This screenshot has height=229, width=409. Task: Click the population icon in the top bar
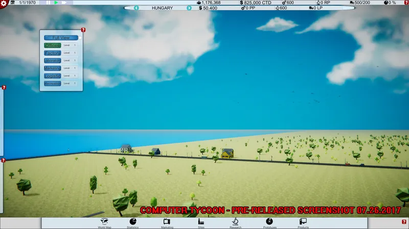tap(199, 3)
